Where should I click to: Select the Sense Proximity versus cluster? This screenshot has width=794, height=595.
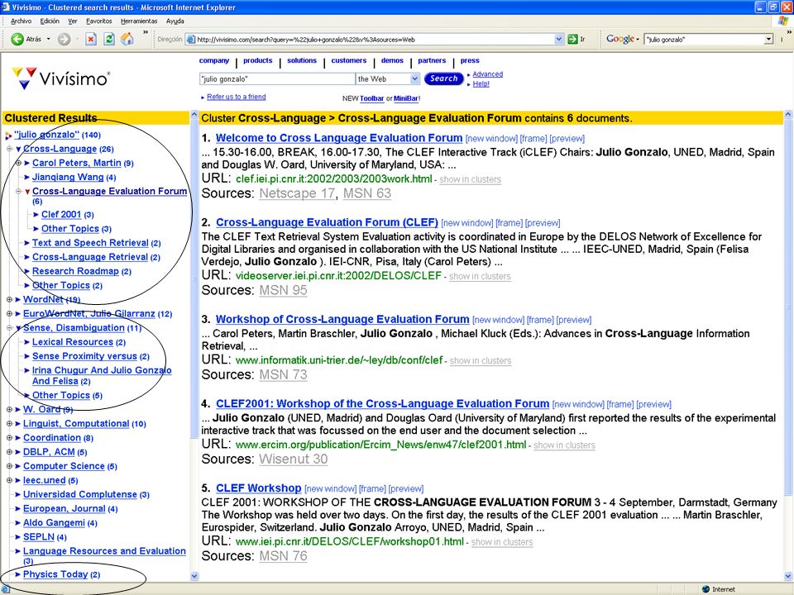click(84, 356)
